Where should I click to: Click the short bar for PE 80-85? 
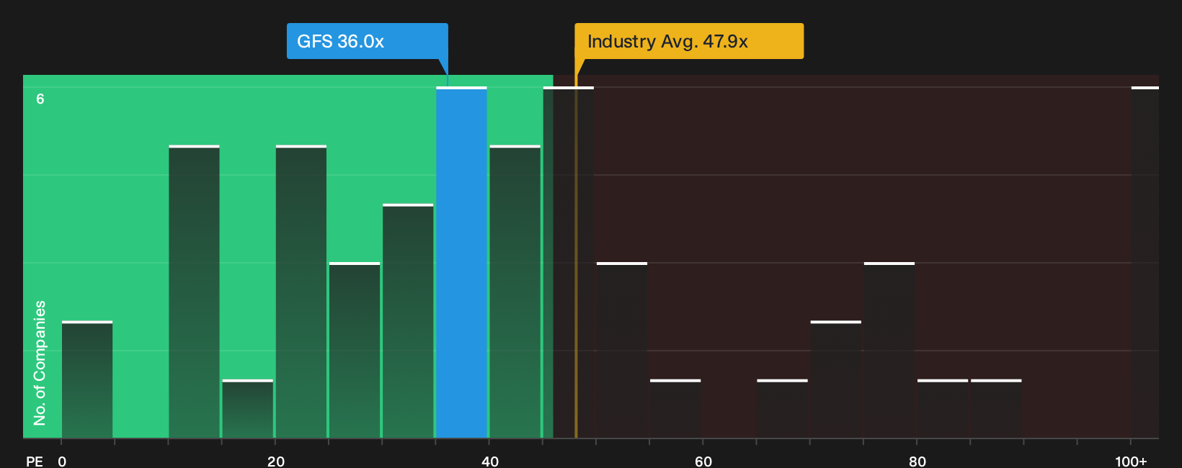943,408
